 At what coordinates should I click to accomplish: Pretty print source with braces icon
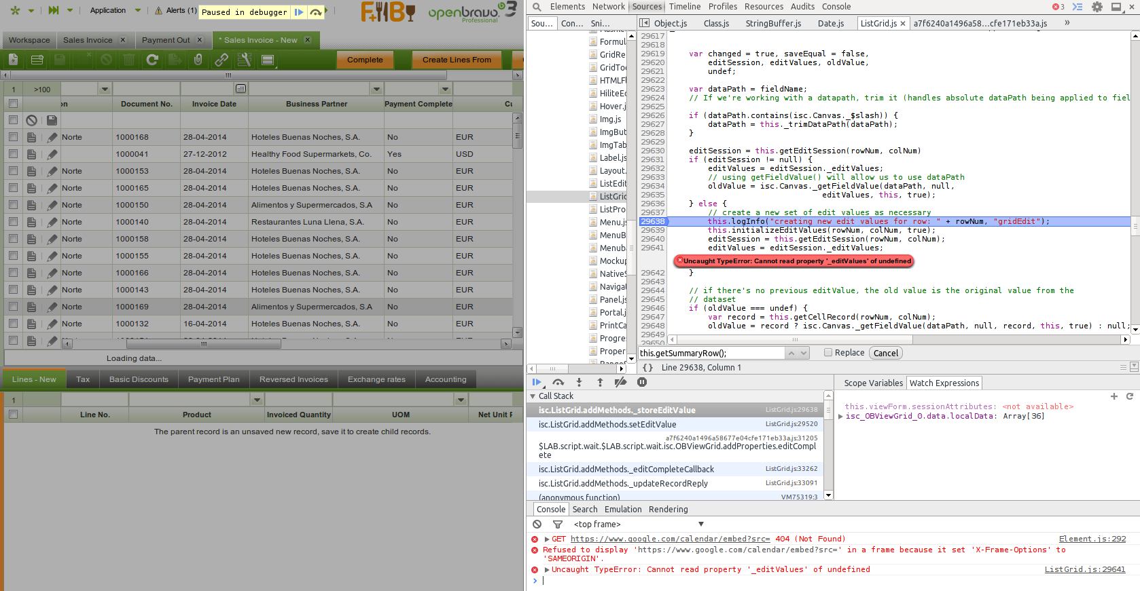(647, 368)
